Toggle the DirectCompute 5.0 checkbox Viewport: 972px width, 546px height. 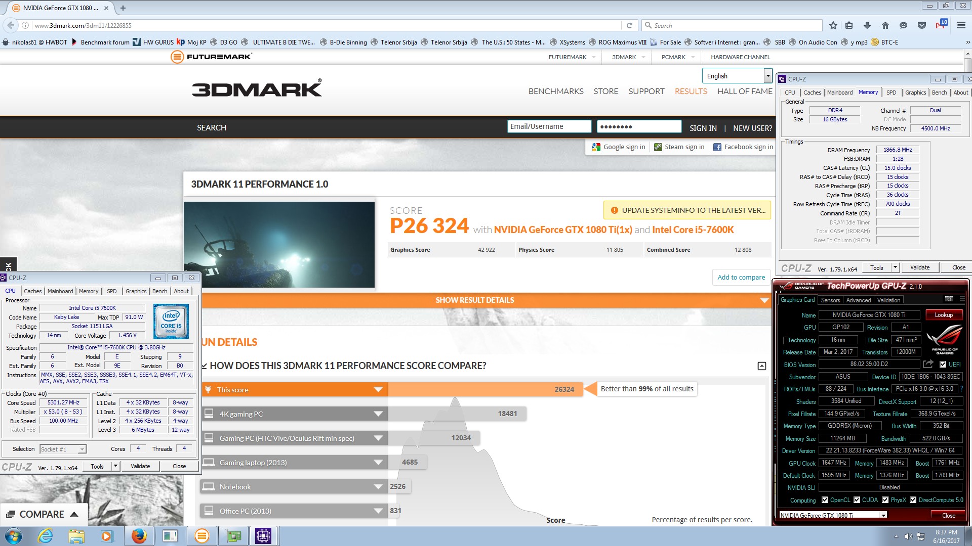pyautogui.click(x=913, y=500)
